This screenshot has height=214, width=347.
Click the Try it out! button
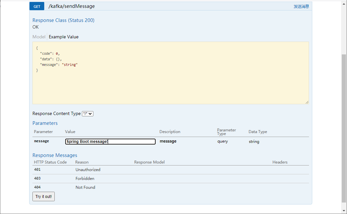tap(44, 197)
